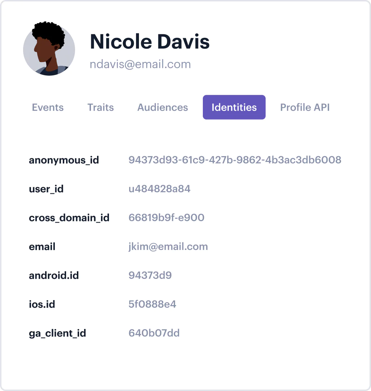Click the ga_client_id label
The width and height of the screenshot is (371, 391).
coord(57,334)
